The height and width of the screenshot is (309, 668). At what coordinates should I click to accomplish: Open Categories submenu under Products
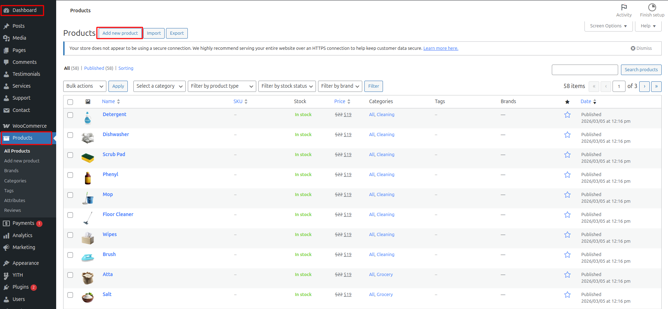[15, 181]
